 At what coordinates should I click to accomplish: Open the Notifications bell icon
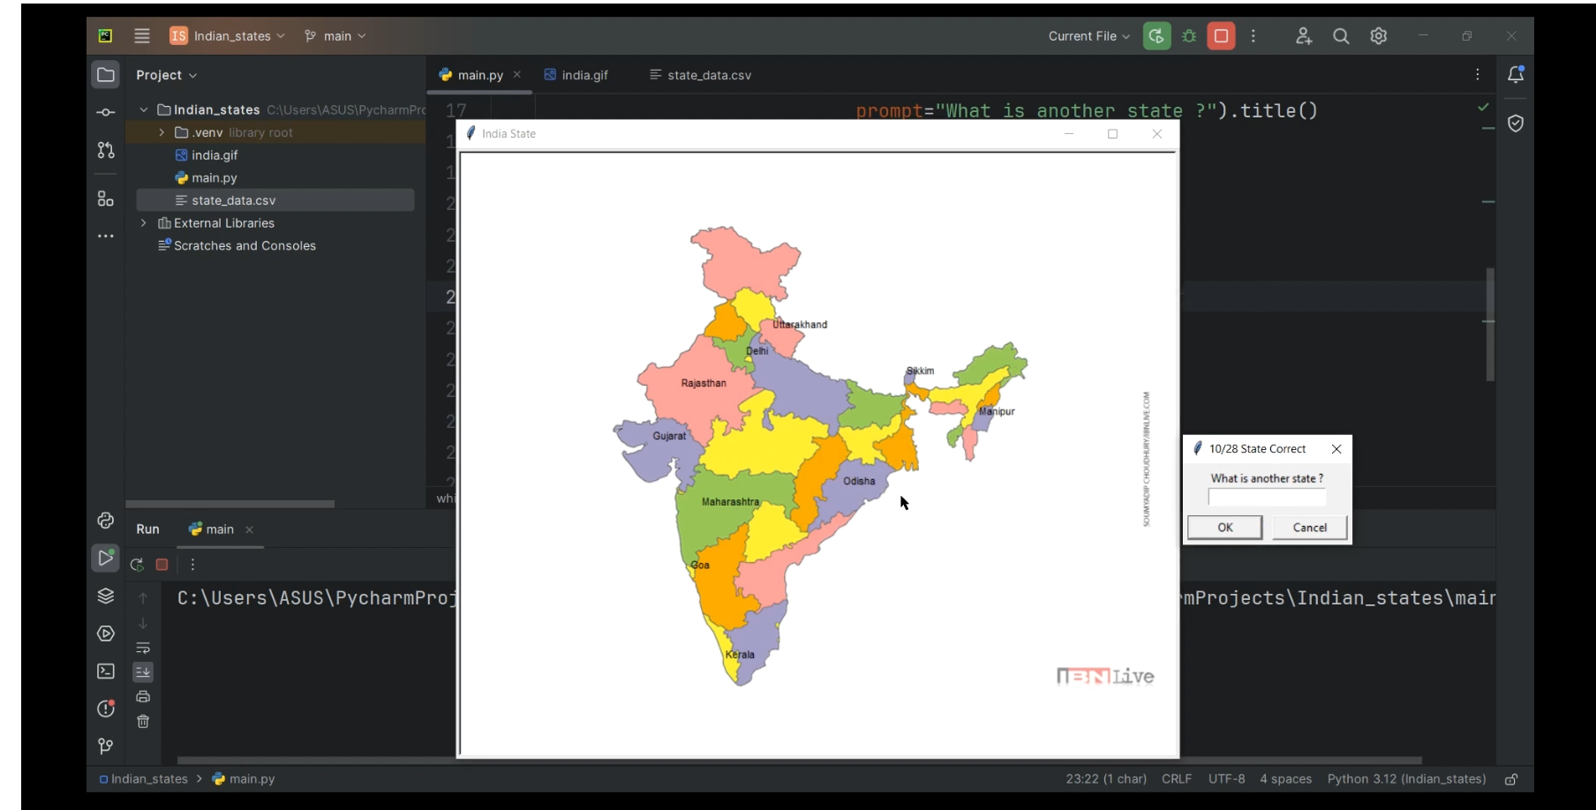click(x=1516, y=75)
